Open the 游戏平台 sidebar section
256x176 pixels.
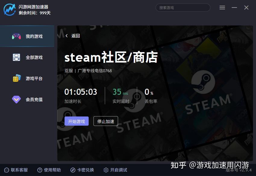(27, 79)
